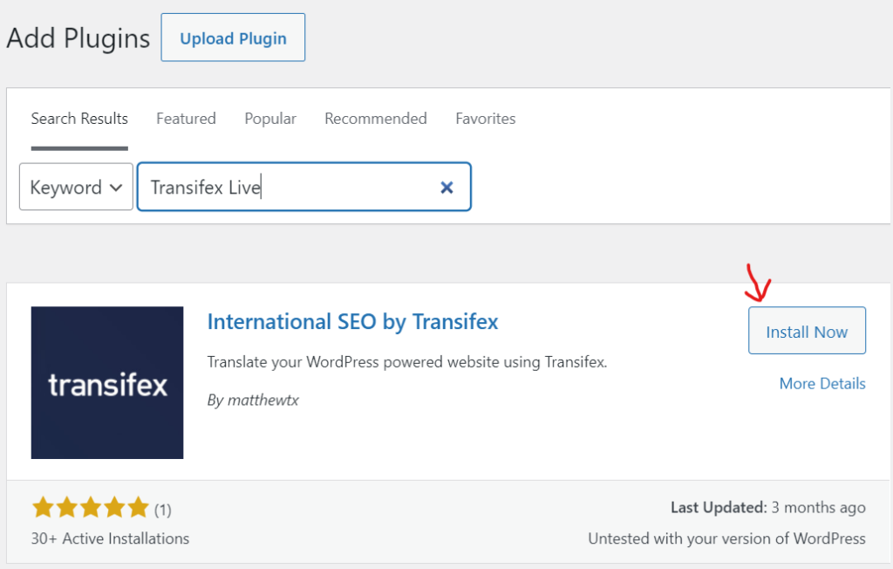The image size is (893, 569).
Task: Open the Recommended plugins tab
Action: tap(376, 119)
